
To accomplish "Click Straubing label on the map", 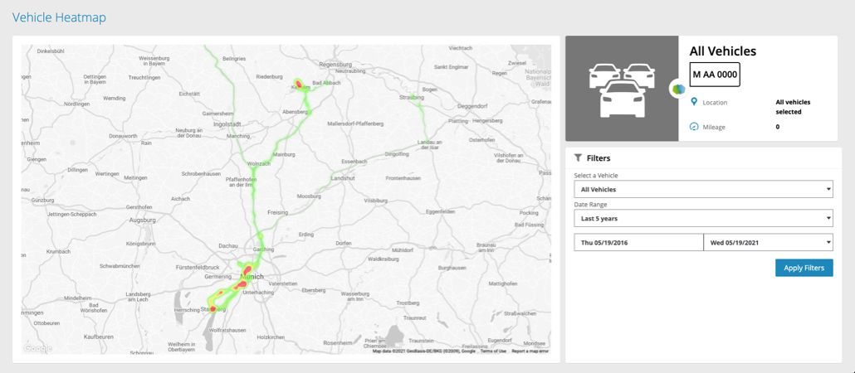I will point(412,97).
